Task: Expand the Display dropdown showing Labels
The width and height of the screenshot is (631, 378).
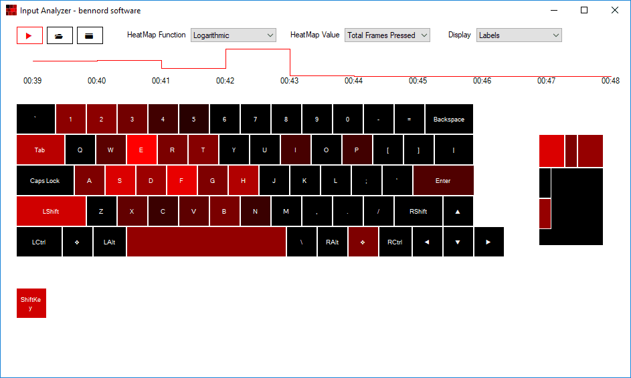Action: click(519, 35)
